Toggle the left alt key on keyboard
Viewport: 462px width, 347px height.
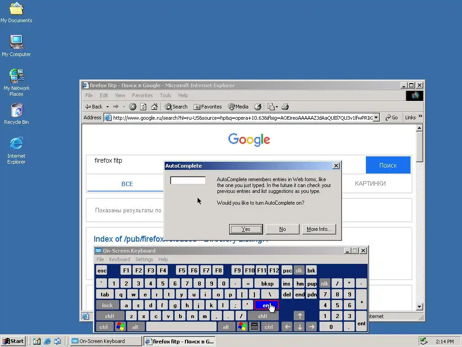[x=135, y=327]
